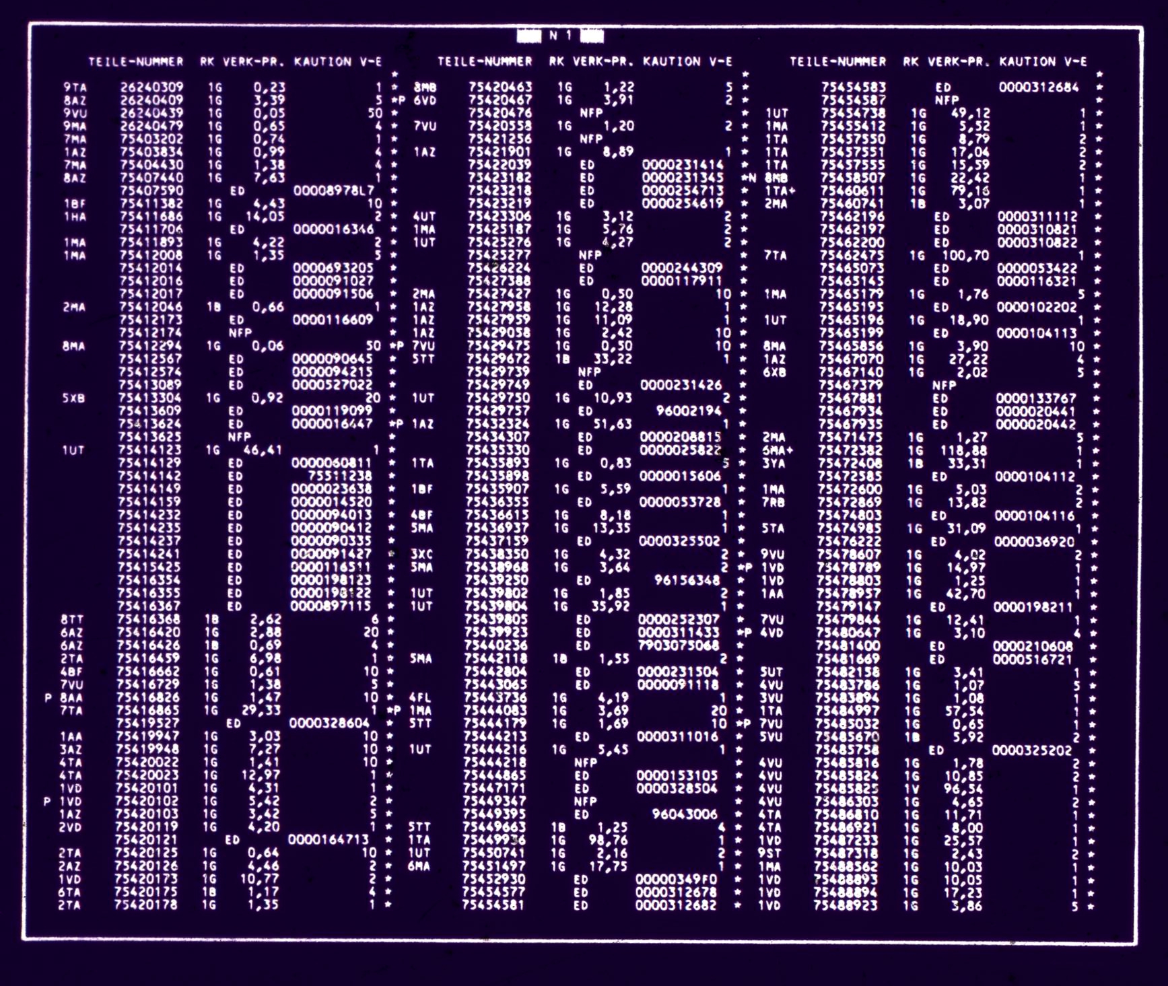Select Kaution value 00000349F0

point(677,879)
